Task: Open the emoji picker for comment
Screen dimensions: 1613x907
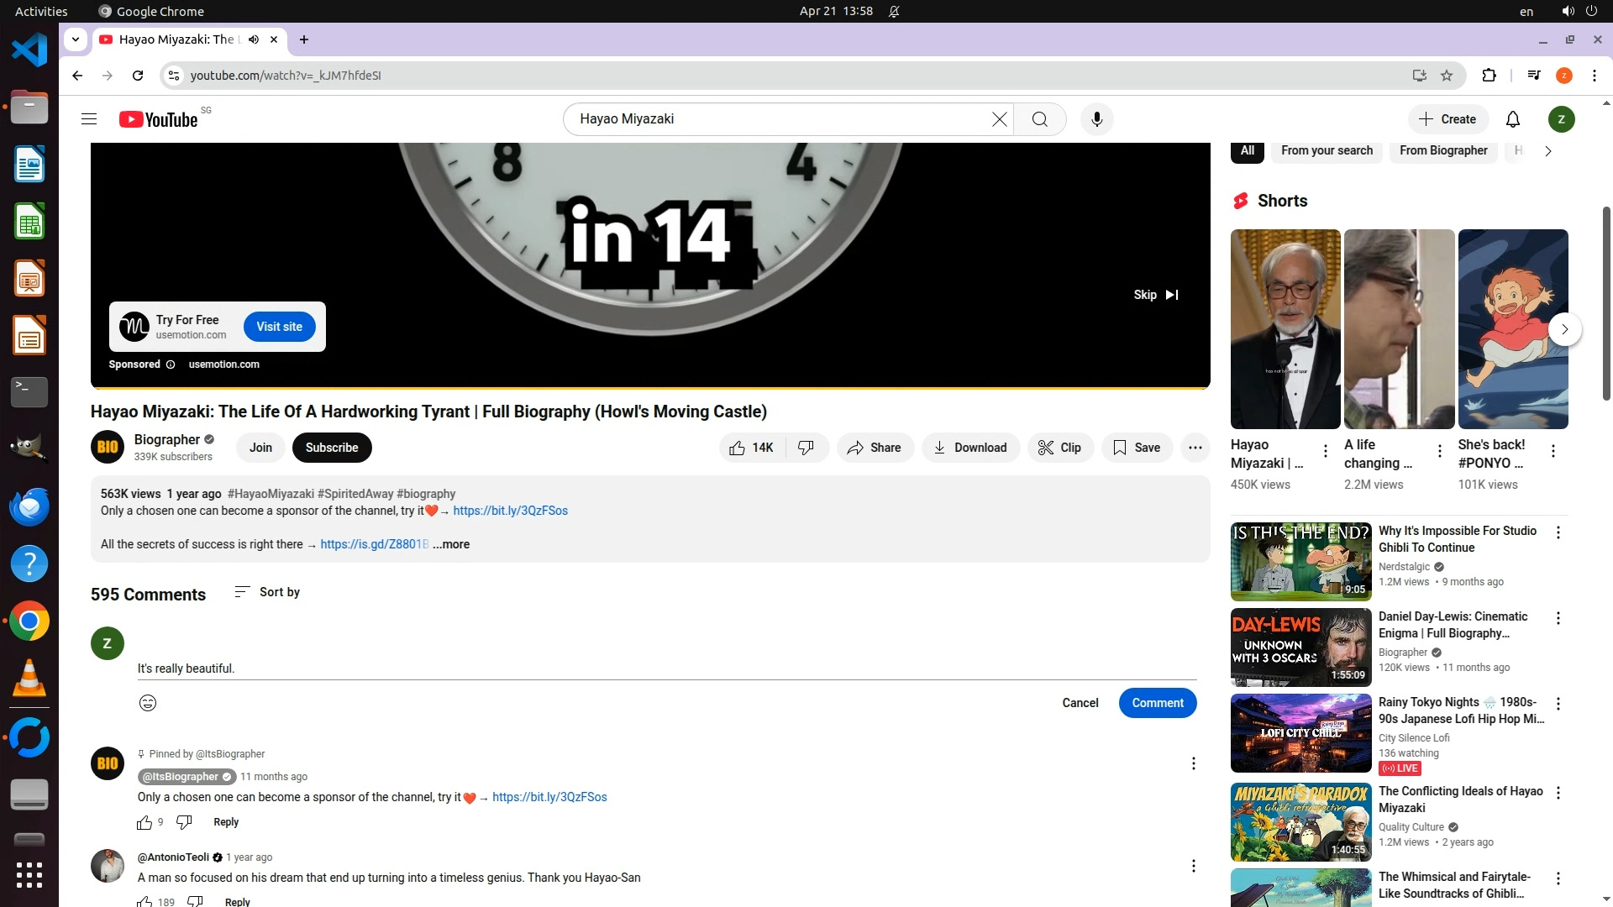Action: [148, 703]
